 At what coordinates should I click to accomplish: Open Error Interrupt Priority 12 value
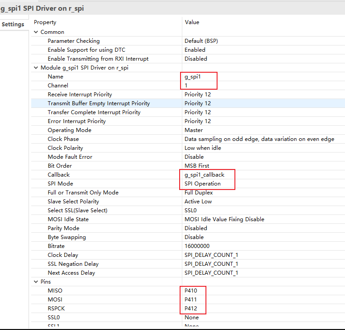point(197,121)
